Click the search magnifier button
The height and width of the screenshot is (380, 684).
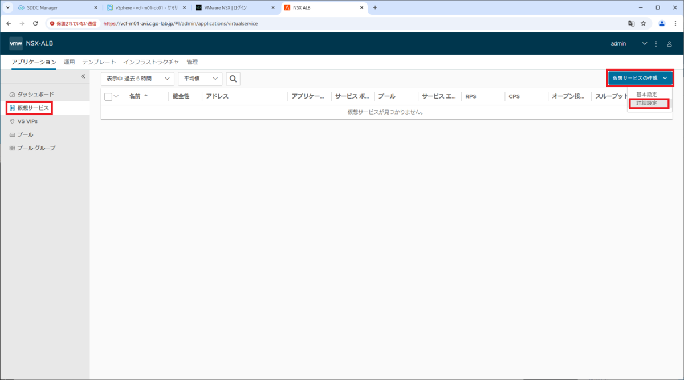click(x=233, y=79)
